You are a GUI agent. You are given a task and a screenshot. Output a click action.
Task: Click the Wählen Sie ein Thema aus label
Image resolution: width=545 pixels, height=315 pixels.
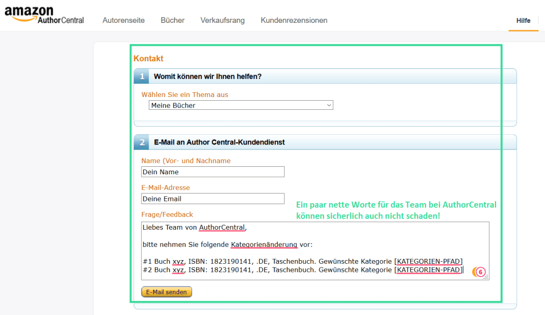click(x=185, y=95)
